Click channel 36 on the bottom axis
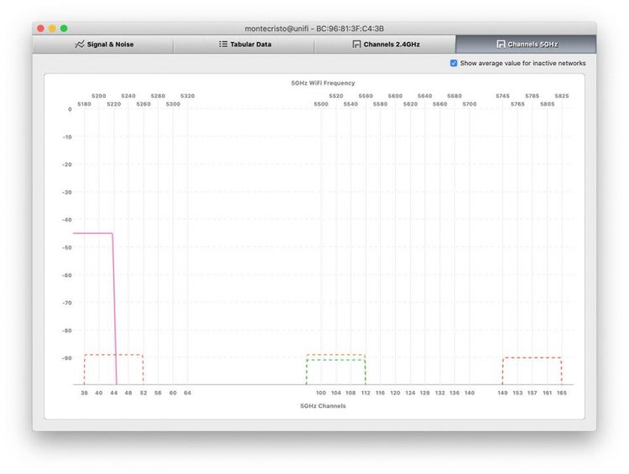The width and height of the screenshot is (629, 474). coord(84,393)
